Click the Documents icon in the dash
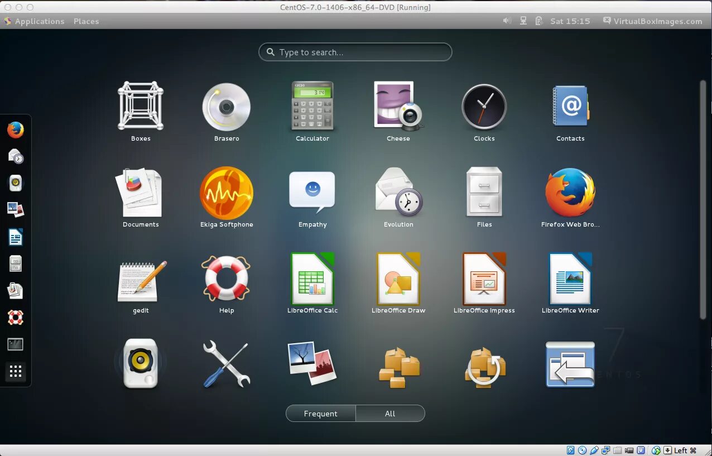712x456 pixels. pos(16,290)
